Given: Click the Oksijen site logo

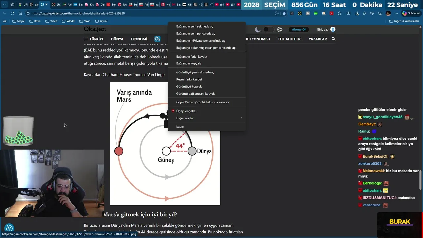Looking at the screenshot, I should pos(95,29).
